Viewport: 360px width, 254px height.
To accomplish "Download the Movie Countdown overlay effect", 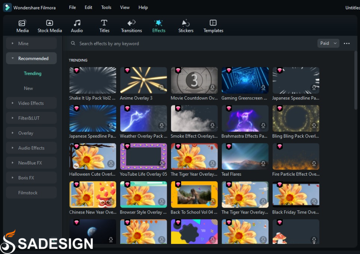I will (x=212, y=87).
